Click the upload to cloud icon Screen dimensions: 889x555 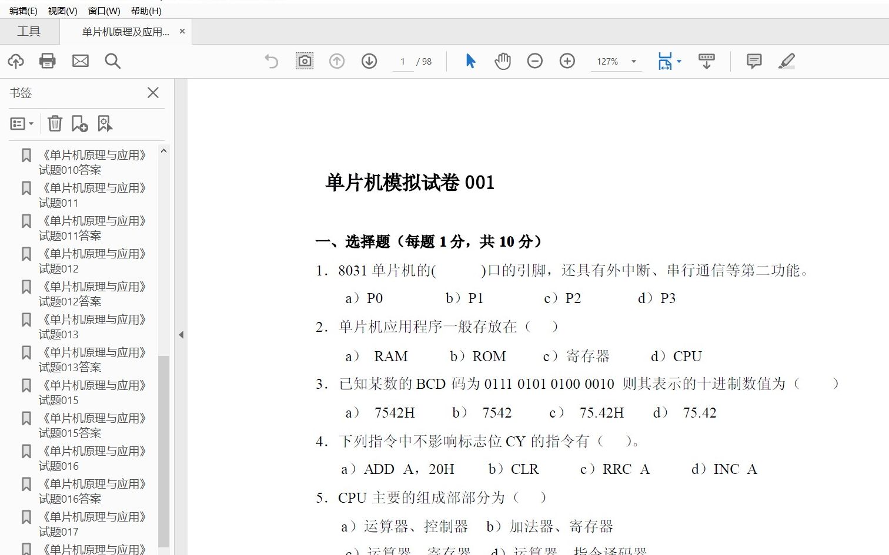click(x=16, y=61)
